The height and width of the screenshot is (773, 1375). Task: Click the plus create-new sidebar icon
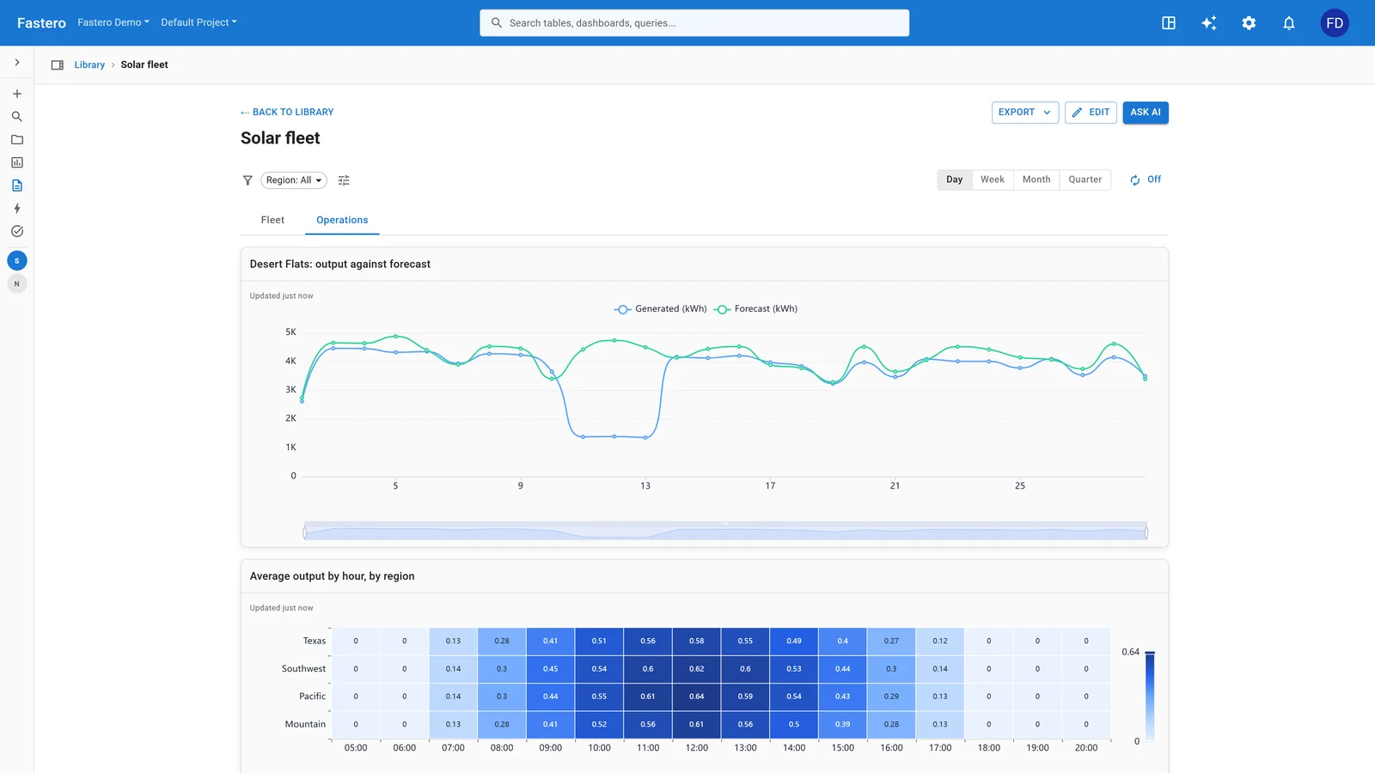click(x=16, y=94)
